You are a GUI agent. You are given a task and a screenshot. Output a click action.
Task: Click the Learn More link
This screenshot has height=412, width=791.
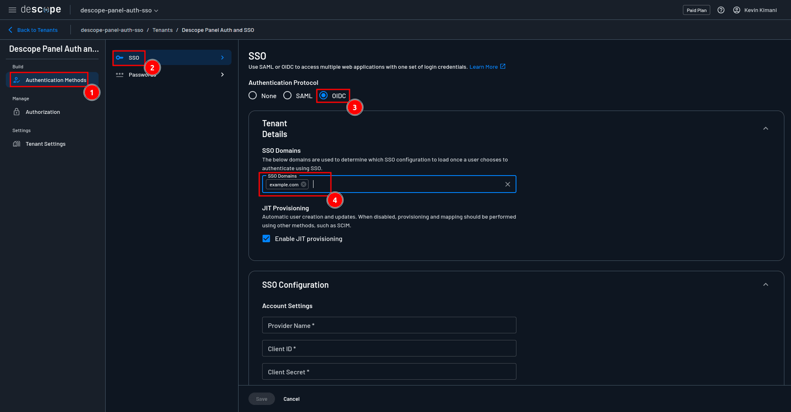(x=484, y=66)
